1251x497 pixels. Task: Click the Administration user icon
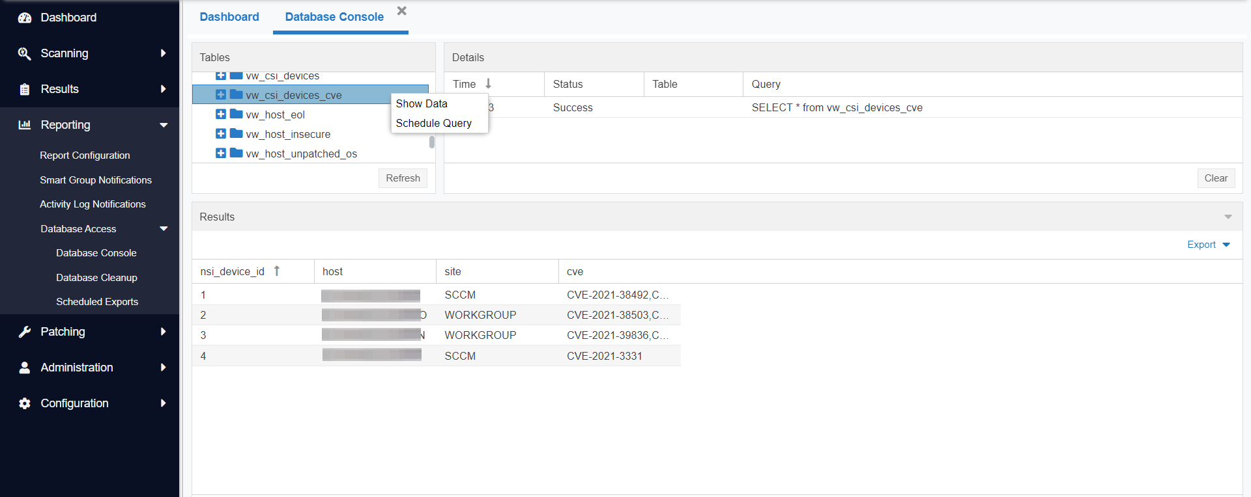[25, 368]
